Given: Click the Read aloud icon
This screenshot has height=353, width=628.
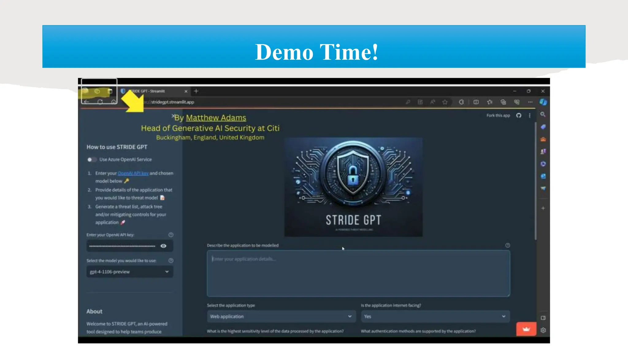Looking at the screenshot, I should 432,102.
